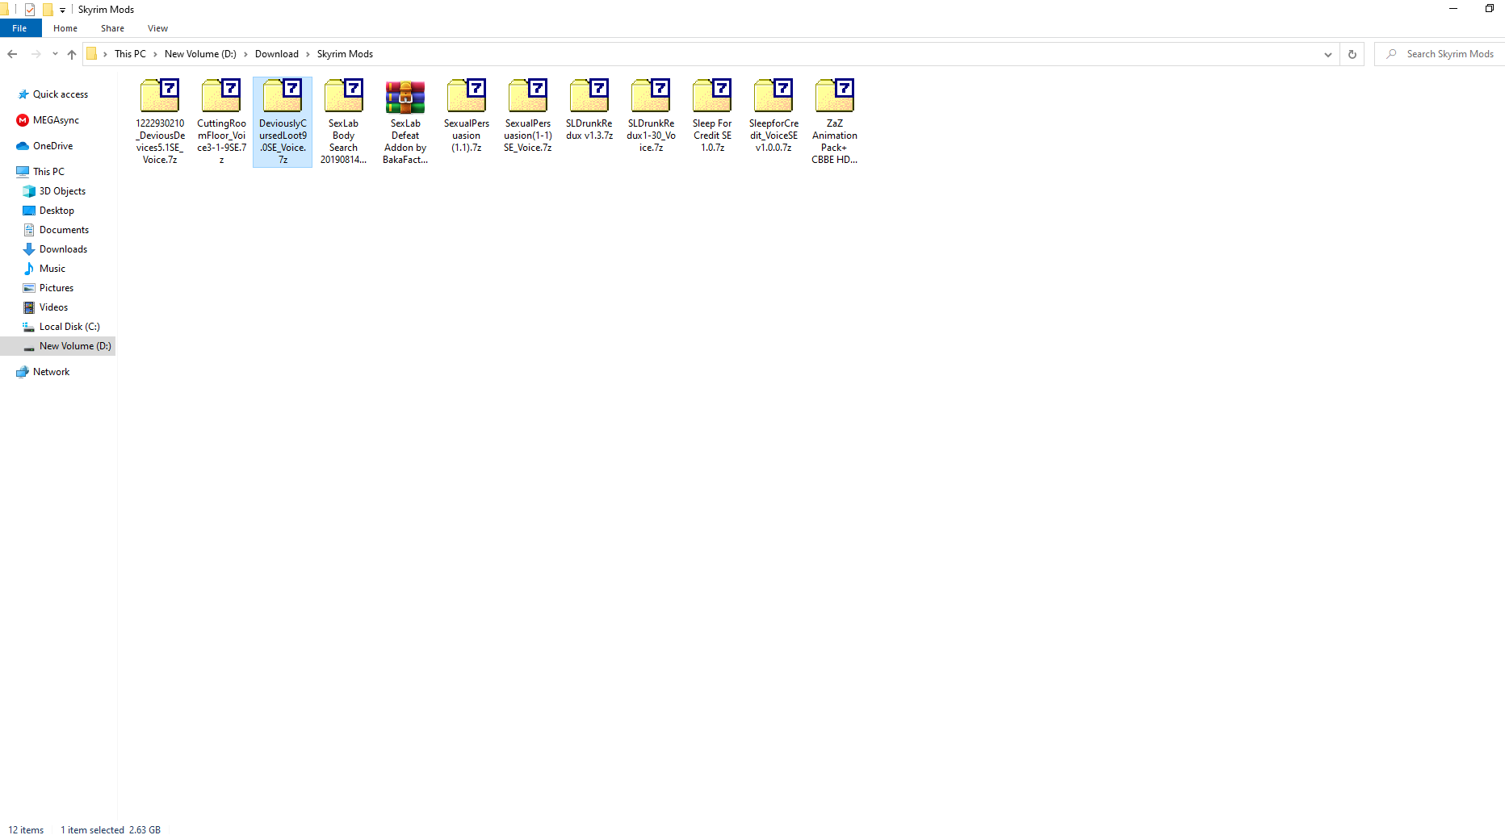Open Customize Quick Access Toolbar dropdown

coord(63,10)
